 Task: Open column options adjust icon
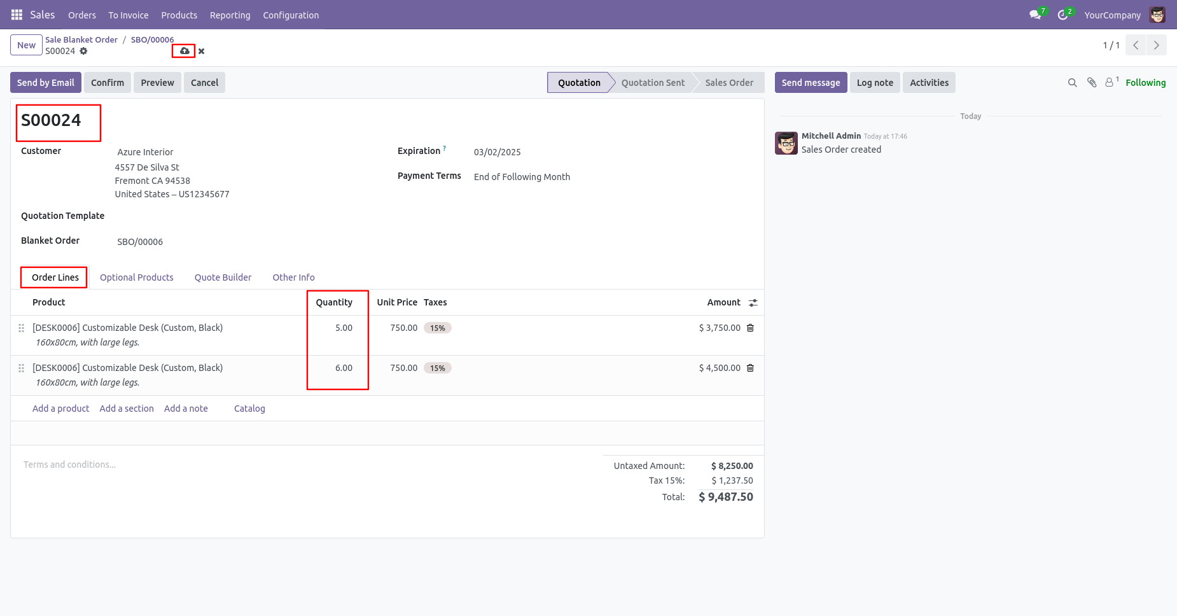pos(753,303)
